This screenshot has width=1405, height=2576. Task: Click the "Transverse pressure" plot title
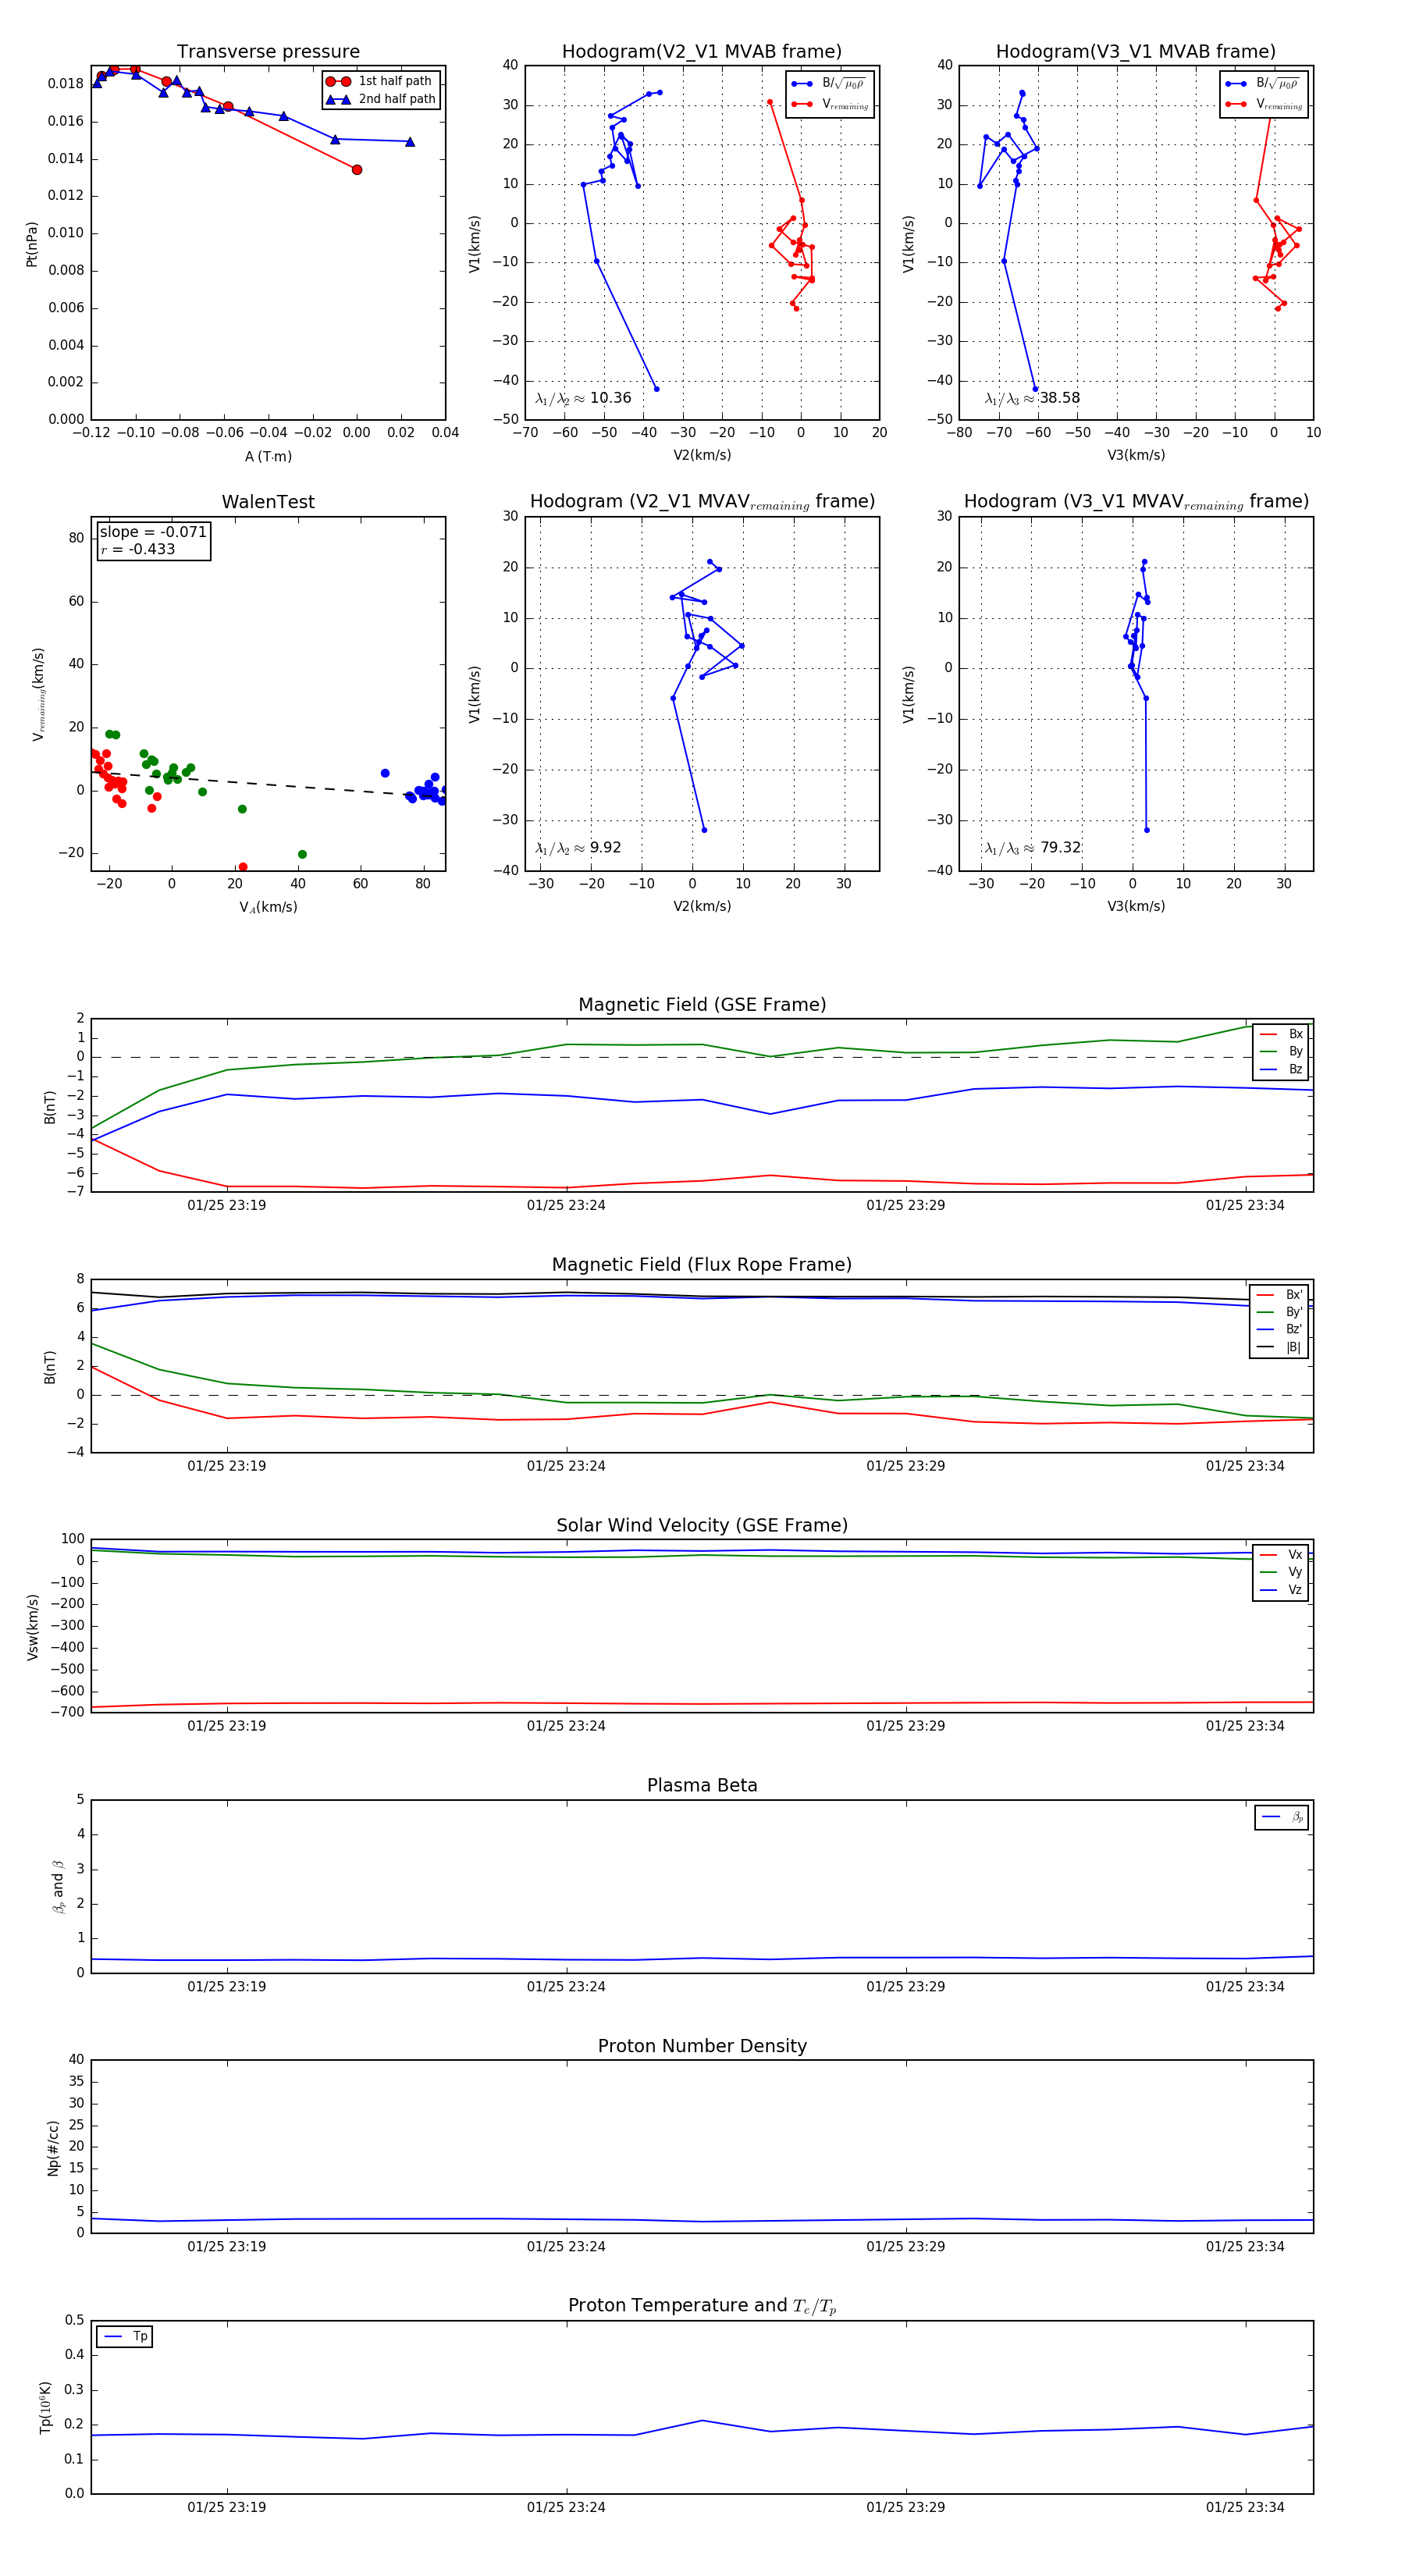point(268,52)
